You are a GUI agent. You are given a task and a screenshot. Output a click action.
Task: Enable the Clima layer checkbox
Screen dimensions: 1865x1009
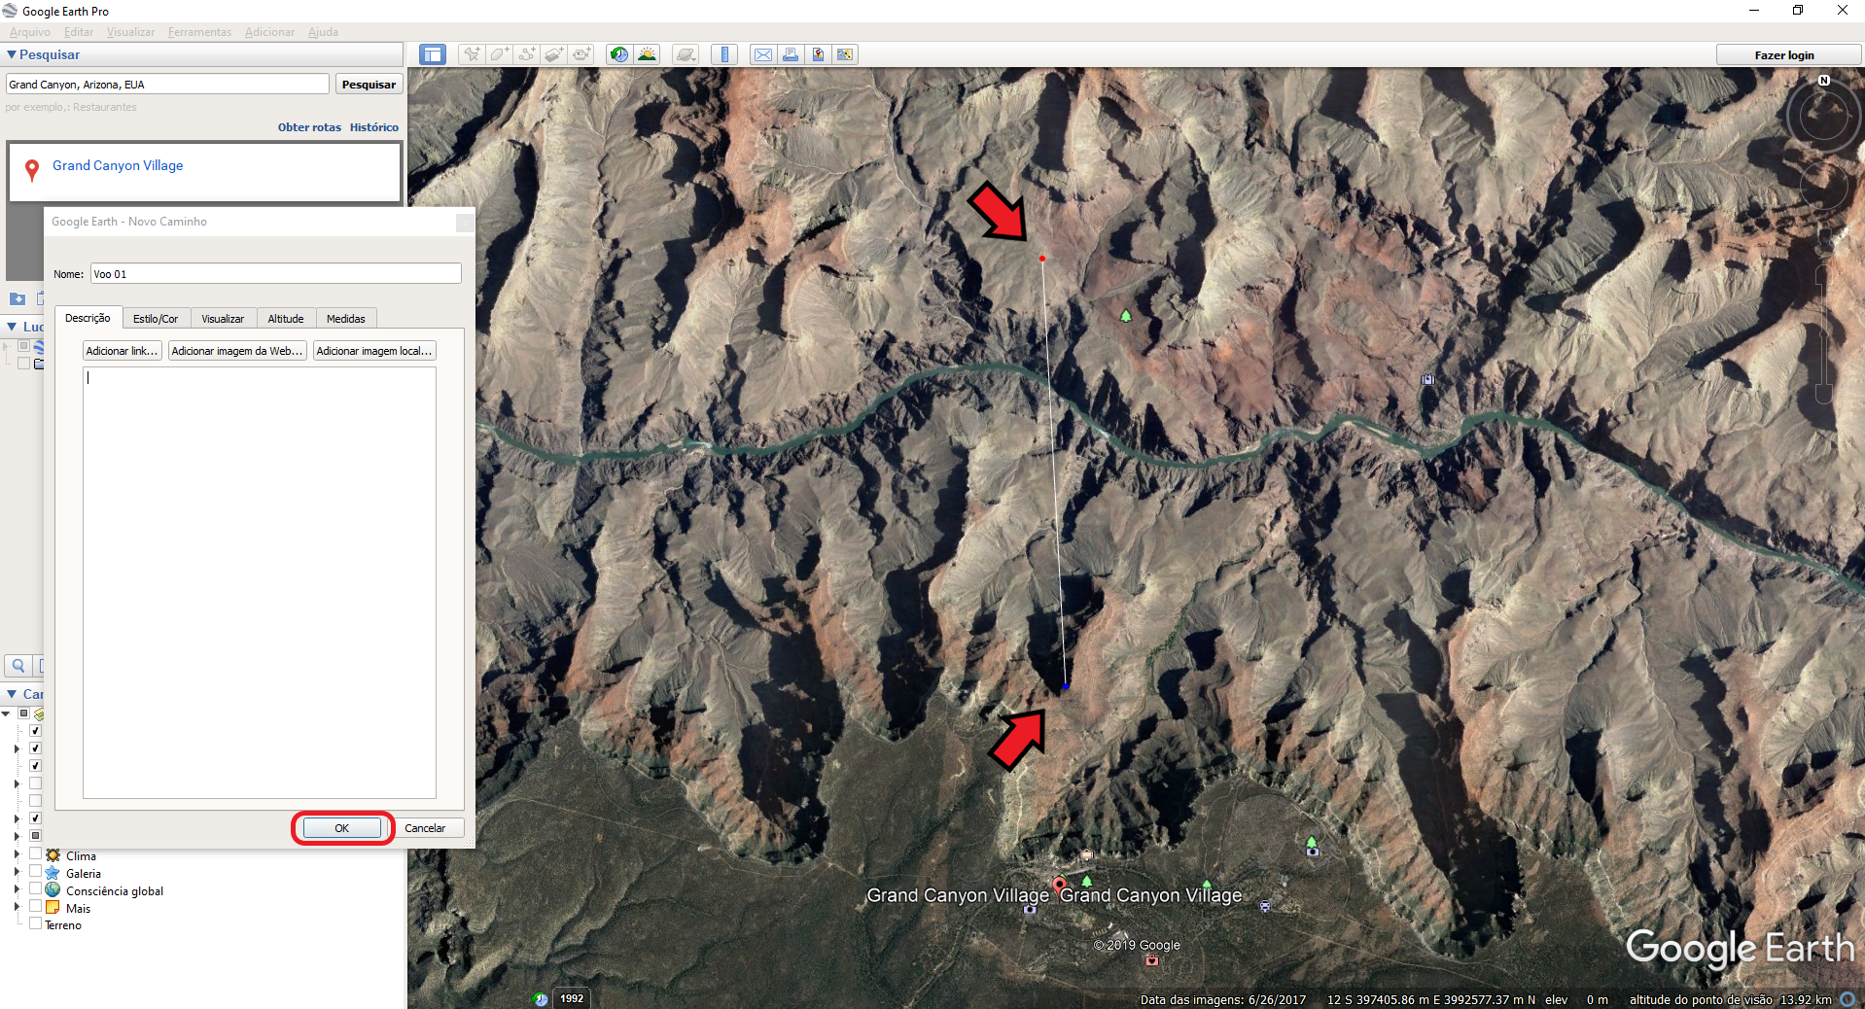click(x=35, y=853)
